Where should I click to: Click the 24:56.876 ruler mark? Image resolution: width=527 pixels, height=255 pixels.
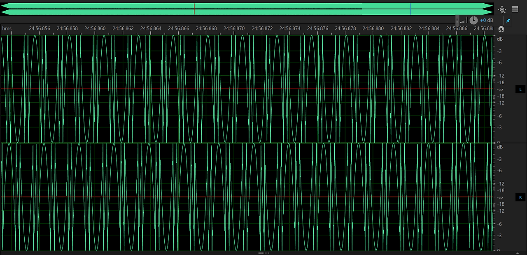pos(317,28)
